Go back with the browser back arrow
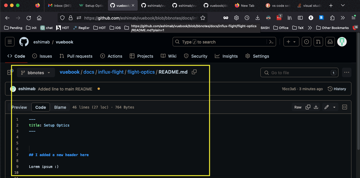This screenshot has height=178, width=360. tap(7, 18)
